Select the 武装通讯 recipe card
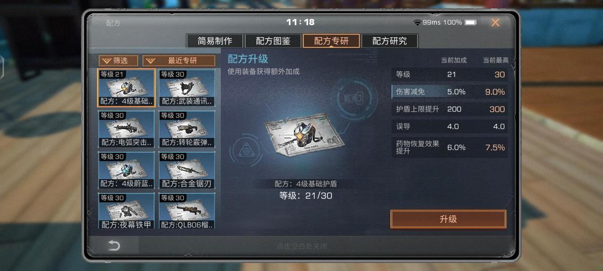 187,88
